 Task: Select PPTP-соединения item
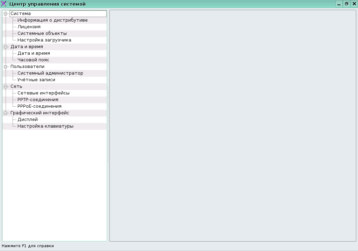pyautogui.click(x=38, y=100)
